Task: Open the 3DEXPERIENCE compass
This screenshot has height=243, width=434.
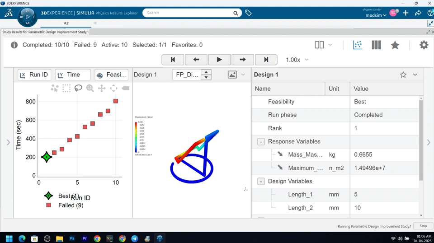Action: pyautogui.click(x=27, y=17)
